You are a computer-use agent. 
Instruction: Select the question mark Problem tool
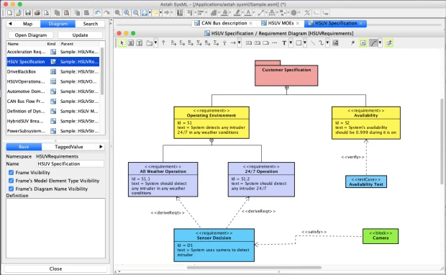[163, 43]
